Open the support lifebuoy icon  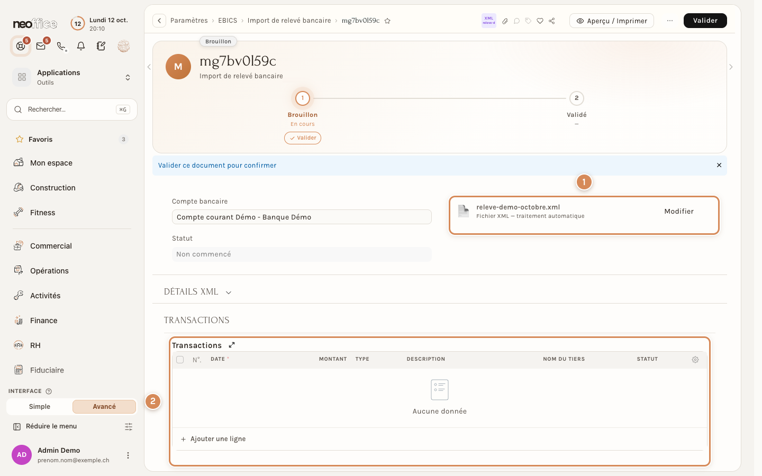pos(21,46)
